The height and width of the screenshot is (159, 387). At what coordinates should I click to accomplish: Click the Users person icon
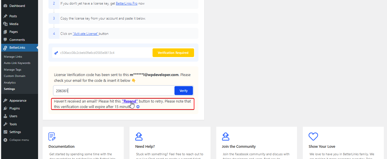pos(5,116)
